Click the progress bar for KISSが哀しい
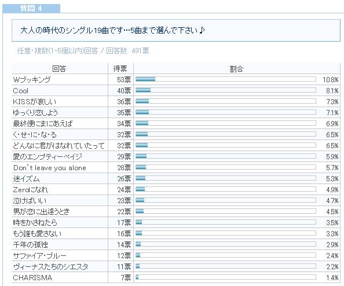This screenshot has height=286, width=344. (226, 101)
